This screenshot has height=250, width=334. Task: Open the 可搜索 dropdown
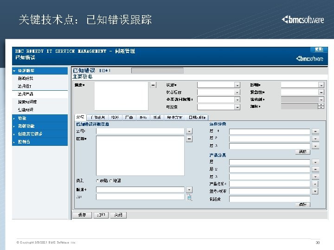click(238, 107)
